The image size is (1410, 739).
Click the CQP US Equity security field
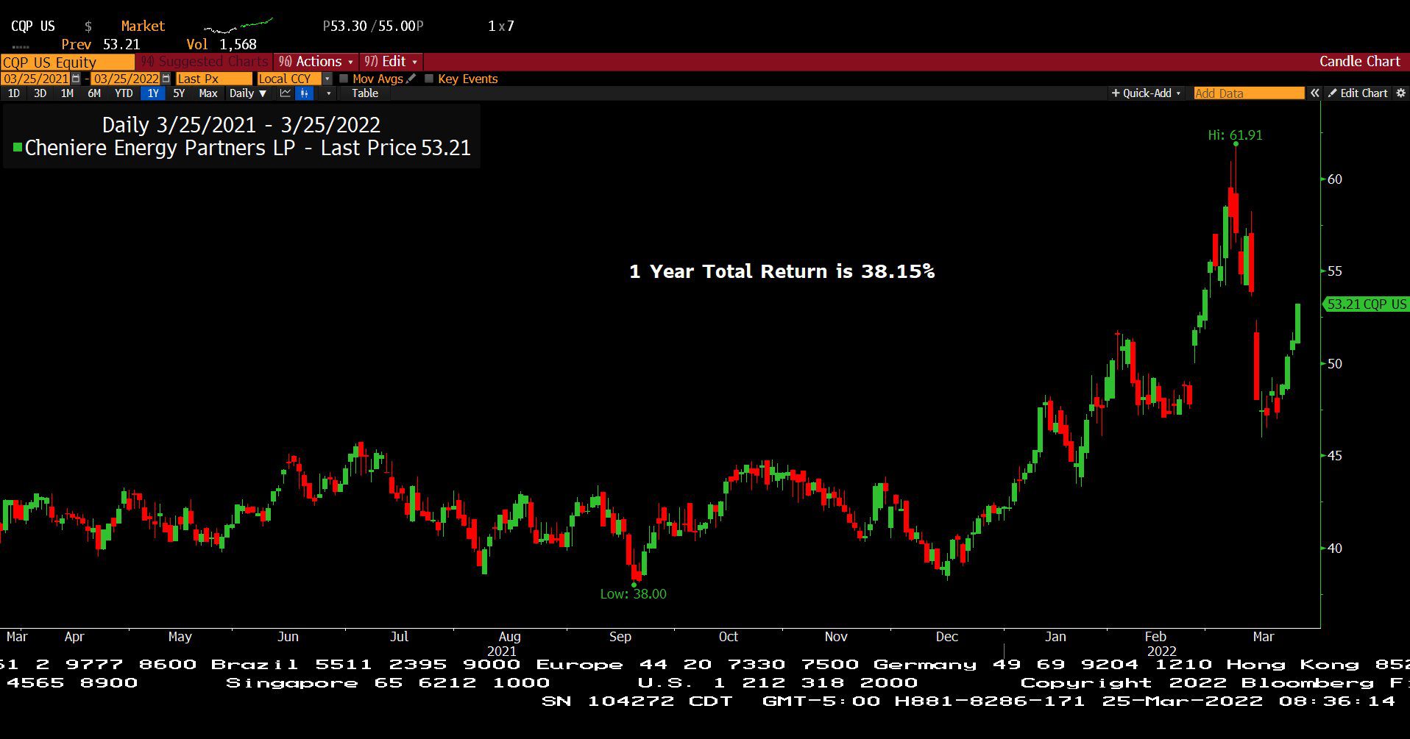click(x=68, y=62)
